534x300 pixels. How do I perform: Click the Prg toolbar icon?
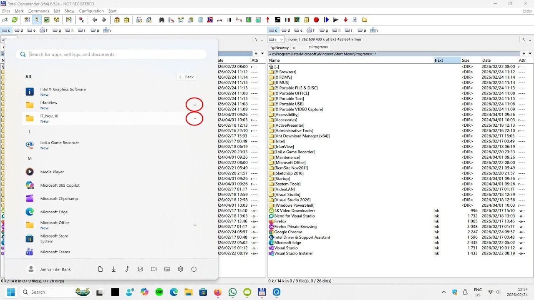coord(239,20)
